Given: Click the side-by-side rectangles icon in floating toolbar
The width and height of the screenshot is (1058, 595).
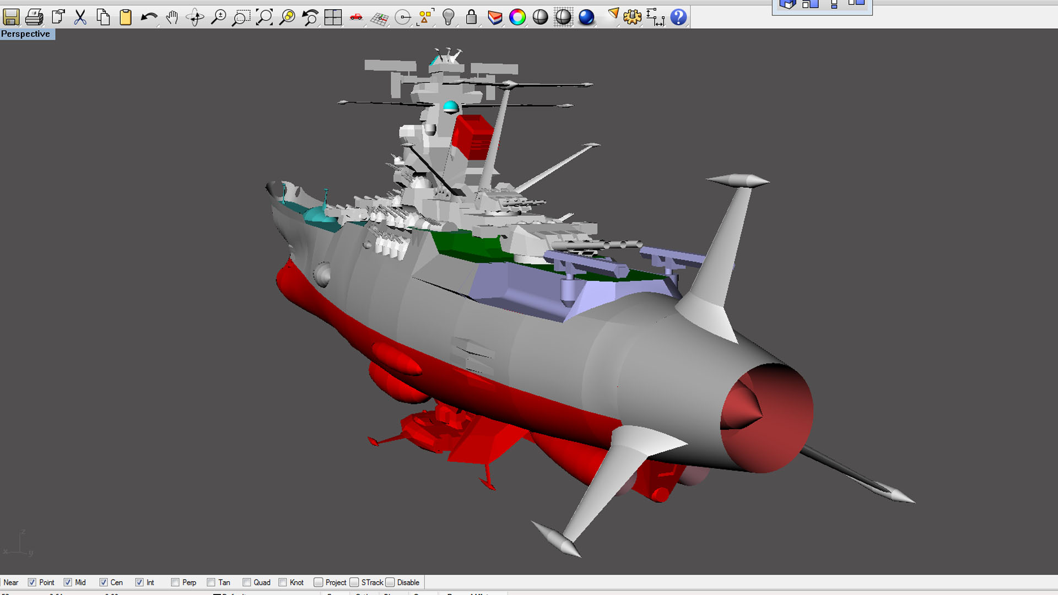Looking at the screenshot, I should coord(856,3).
